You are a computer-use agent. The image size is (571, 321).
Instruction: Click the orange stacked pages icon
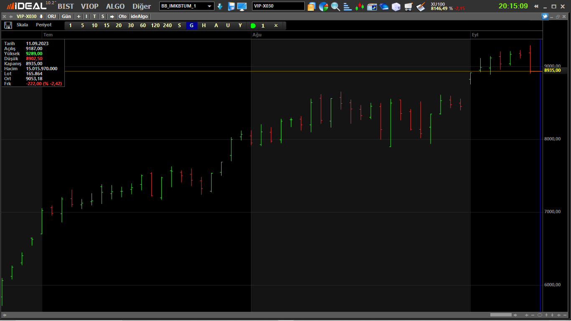pos(311,6)
